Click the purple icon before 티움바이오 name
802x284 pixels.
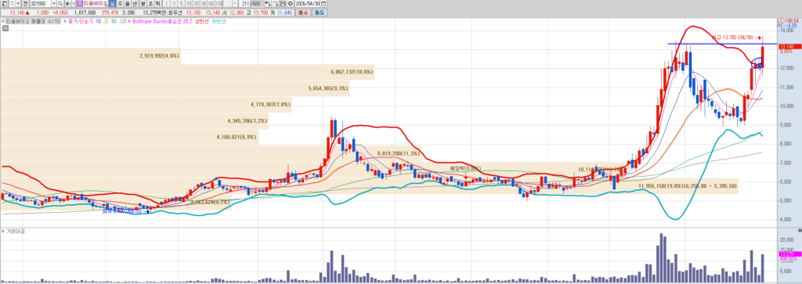coord(80,4)
